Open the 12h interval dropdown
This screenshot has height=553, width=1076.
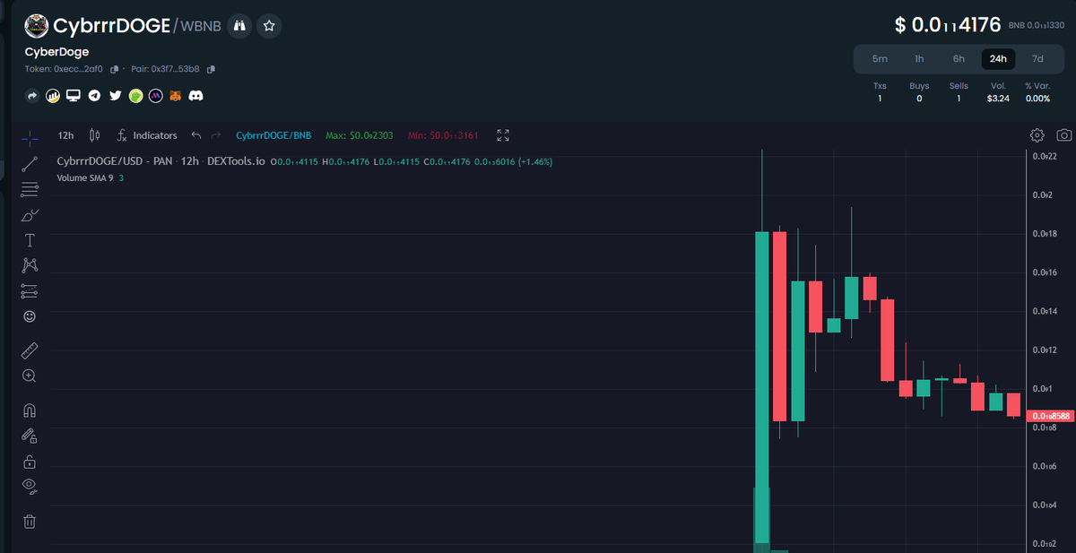coord(65,135)
